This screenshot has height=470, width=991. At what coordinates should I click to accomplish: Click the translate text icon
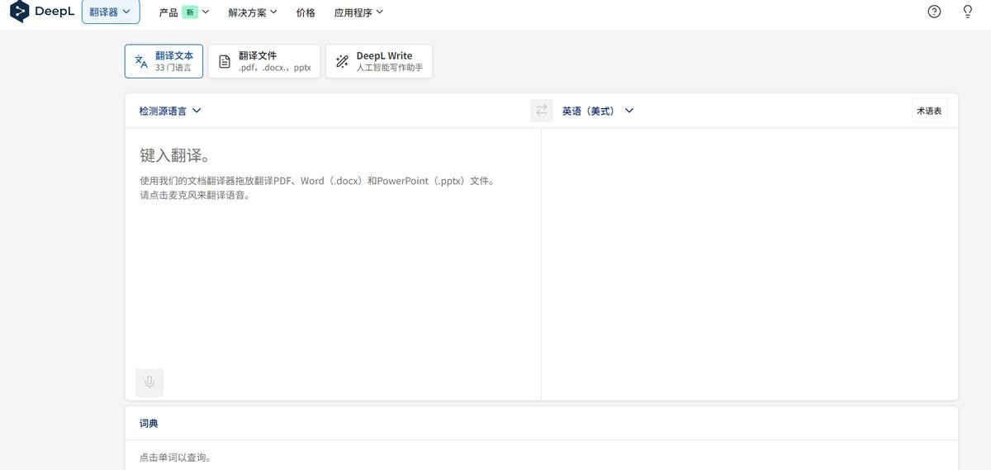point(141,62)
